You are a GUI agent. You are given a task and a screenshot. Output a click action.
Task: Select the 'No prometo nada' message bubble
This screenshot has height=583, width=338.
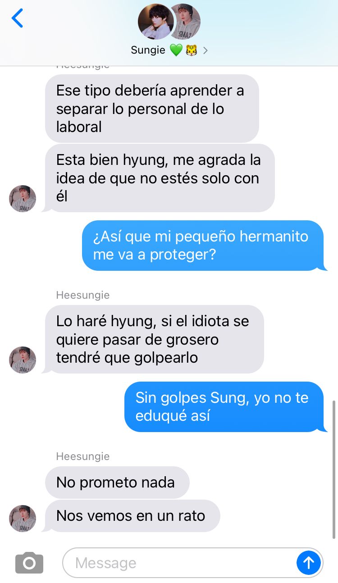tap(117, 482)
